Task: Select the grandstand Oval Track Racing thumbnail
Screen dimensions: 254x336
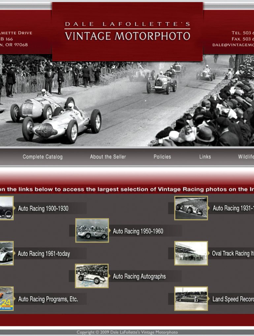Action: (x=191, y=253)
